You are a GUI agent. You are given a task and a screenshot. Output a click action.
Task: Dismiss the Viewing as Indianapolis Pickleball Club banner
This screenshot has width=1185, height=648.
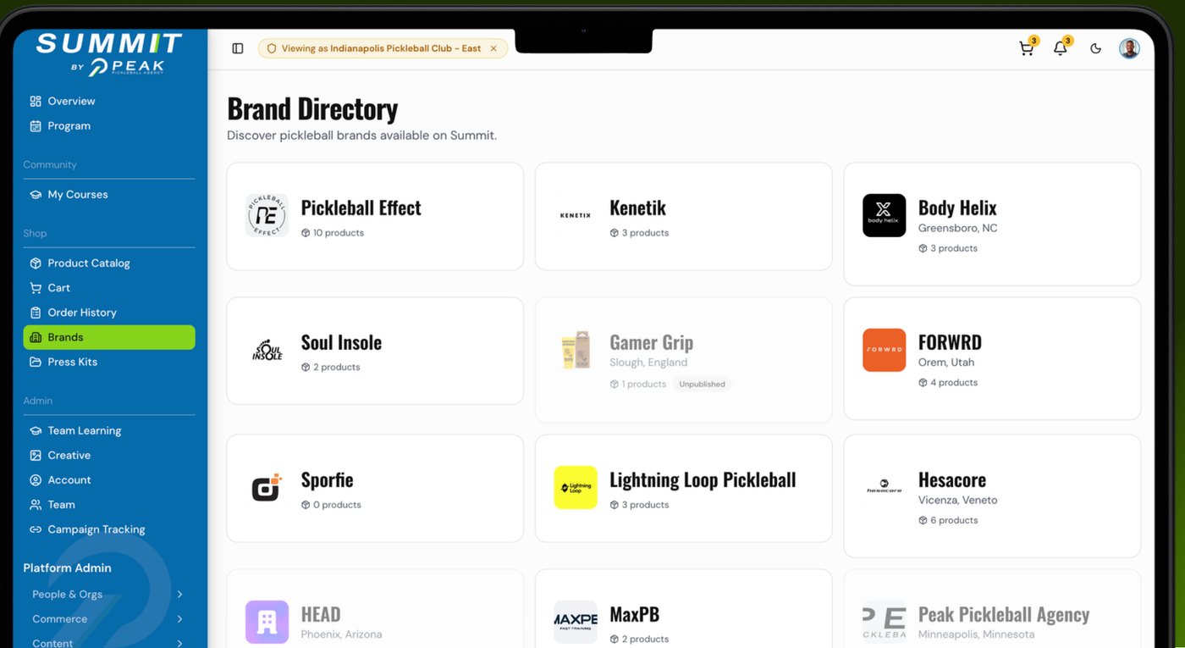(x=493, y=48)
